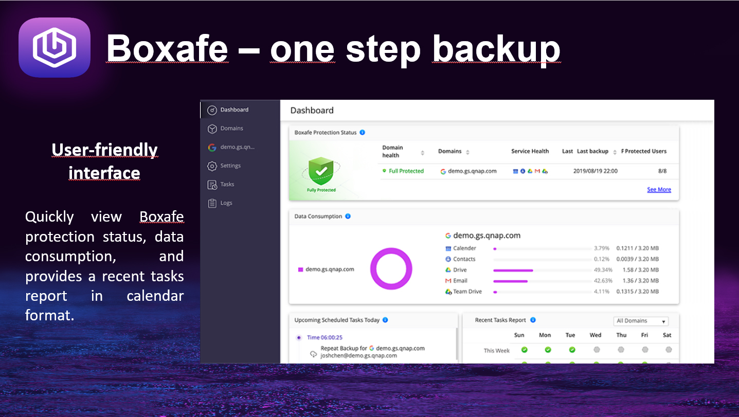739x417 pixels.
Task: Click Calender service icon in Data Consumption
Action: pyautogui.click(x=448, y=248)
